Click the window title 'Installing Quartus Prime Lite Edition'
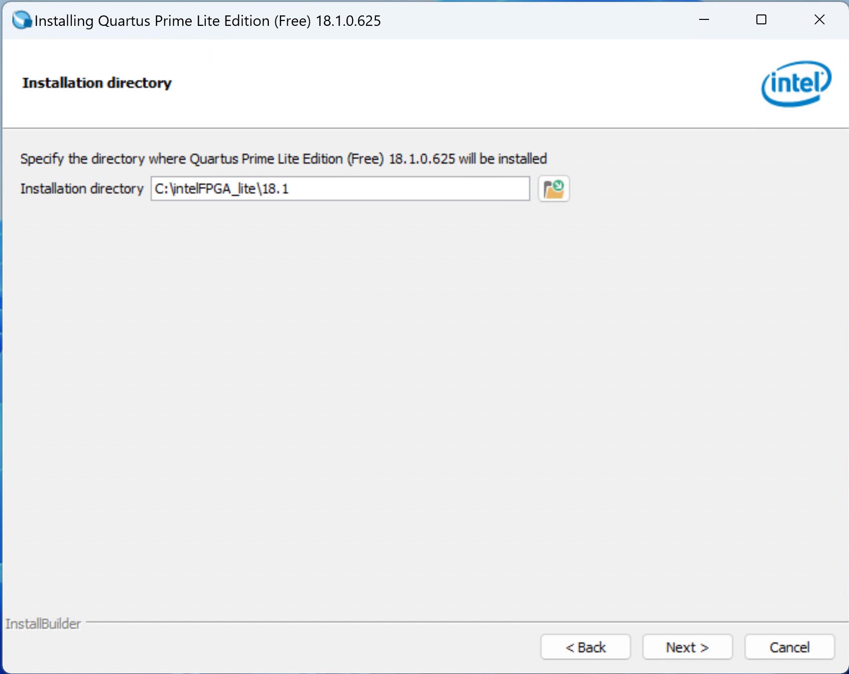 click(x=208, y=21)
